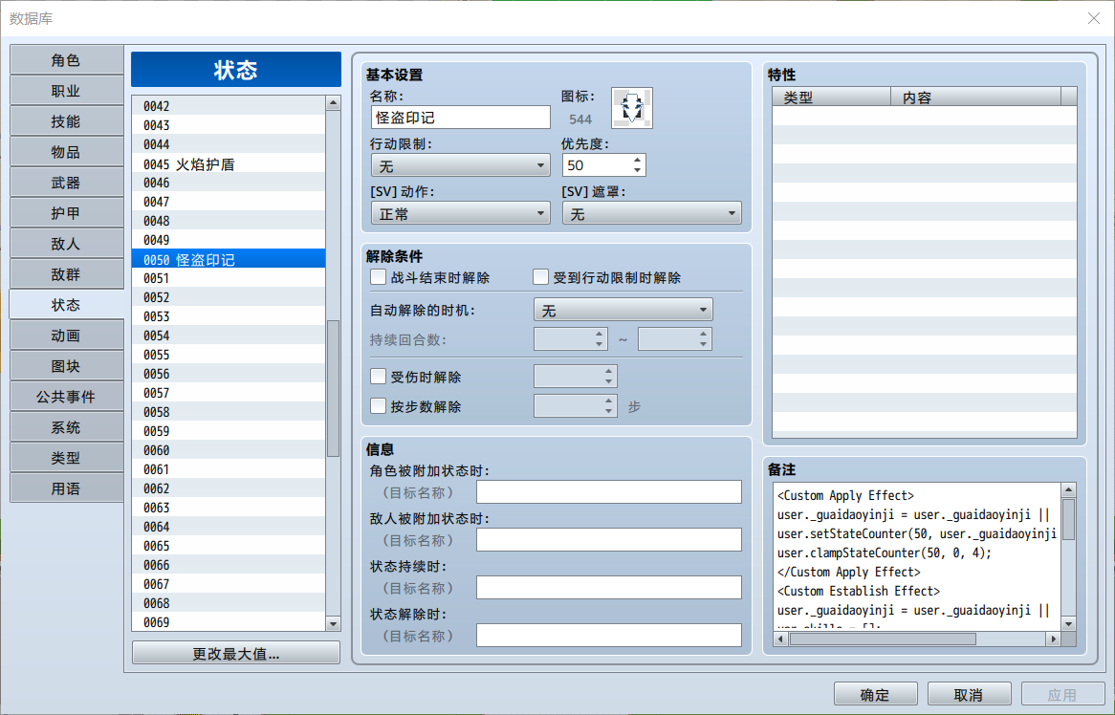Select state row 0049
Image resolution: width=1115 pixels, height=715 pixels.
click(x=229, y=240)
